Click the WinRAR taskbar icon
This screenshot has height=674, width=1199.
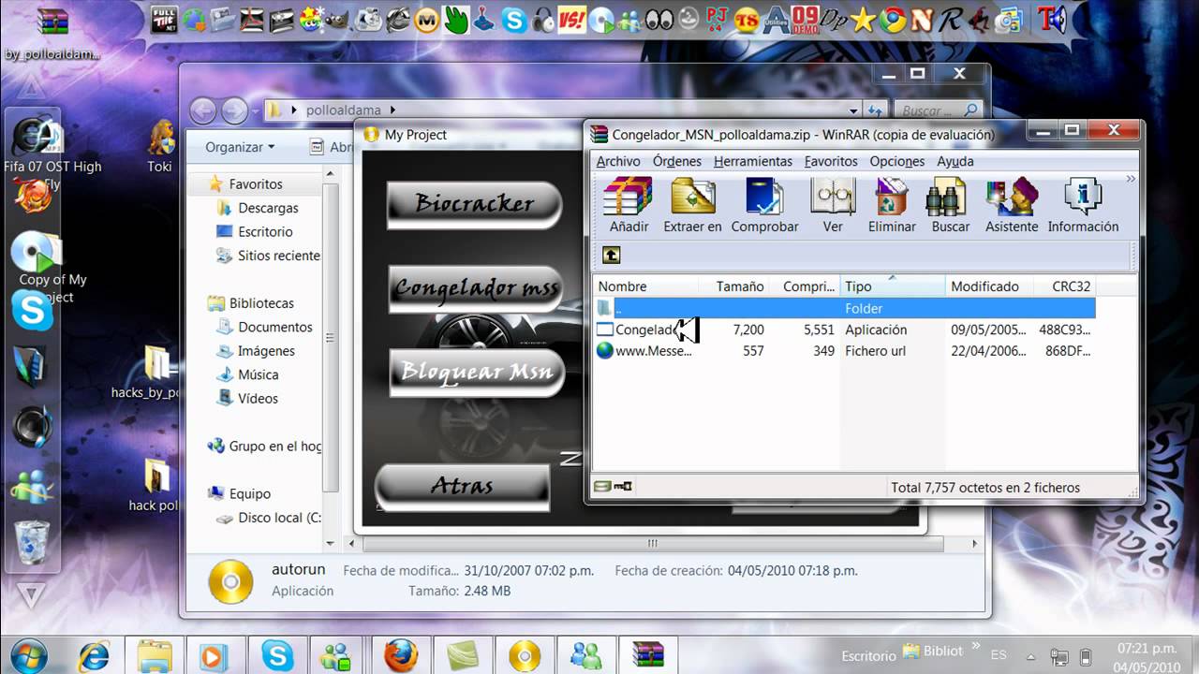pos(646,654)
